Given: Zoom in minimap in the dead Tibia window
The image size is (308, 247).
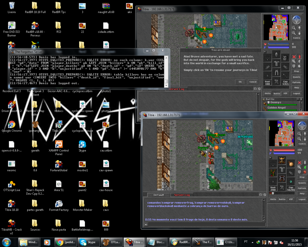Looking at the screenshot, I should 294,33.
